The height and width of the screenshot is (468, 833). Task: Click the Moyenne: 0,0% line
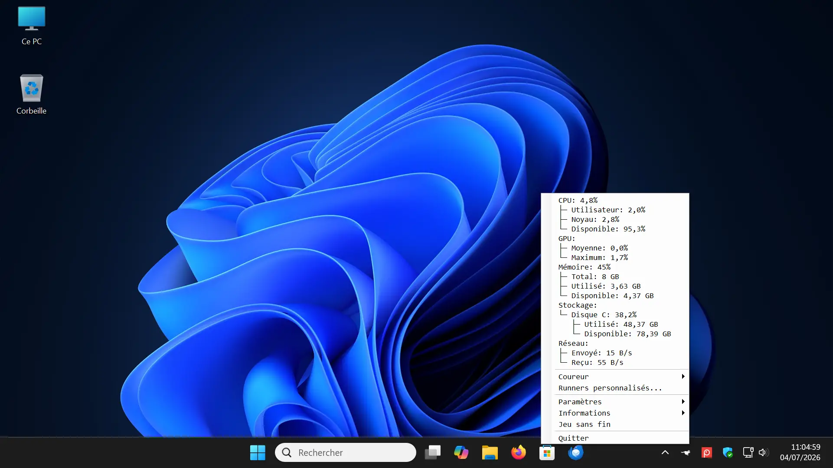(x=599, y=248)
